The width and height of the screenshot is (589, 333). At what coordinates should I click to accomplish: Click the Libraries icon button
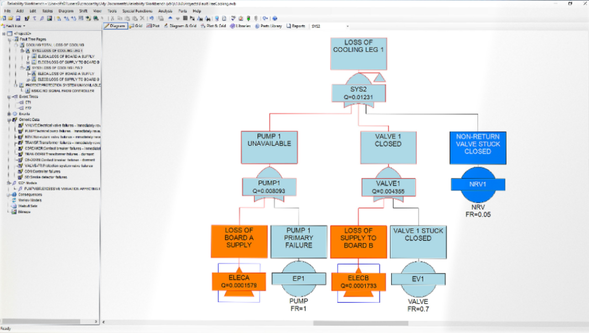pyautogui.click(x=240, y=26)
